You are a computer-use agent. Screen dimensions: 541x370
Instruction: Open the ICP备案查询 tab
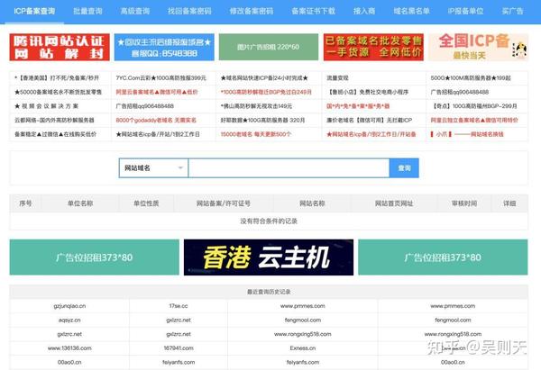[x=34, y=11]
